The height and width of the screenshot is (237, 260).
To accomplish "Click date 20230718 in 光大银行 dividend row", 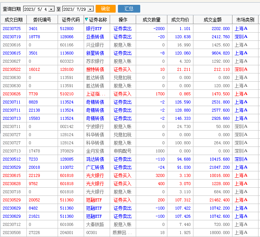I will coord(12,192).
